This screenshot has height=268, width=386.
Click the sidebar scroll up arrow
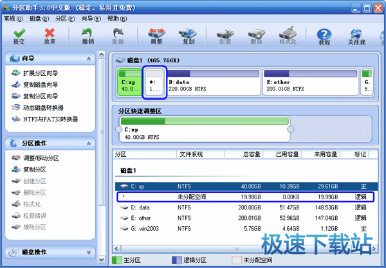(102, 55)
